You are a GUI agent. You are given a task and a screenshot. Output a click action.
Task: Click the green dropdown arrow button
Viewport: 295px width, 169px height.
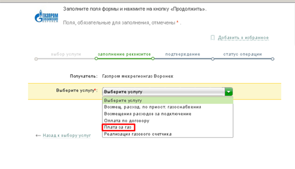click(229, 92)
